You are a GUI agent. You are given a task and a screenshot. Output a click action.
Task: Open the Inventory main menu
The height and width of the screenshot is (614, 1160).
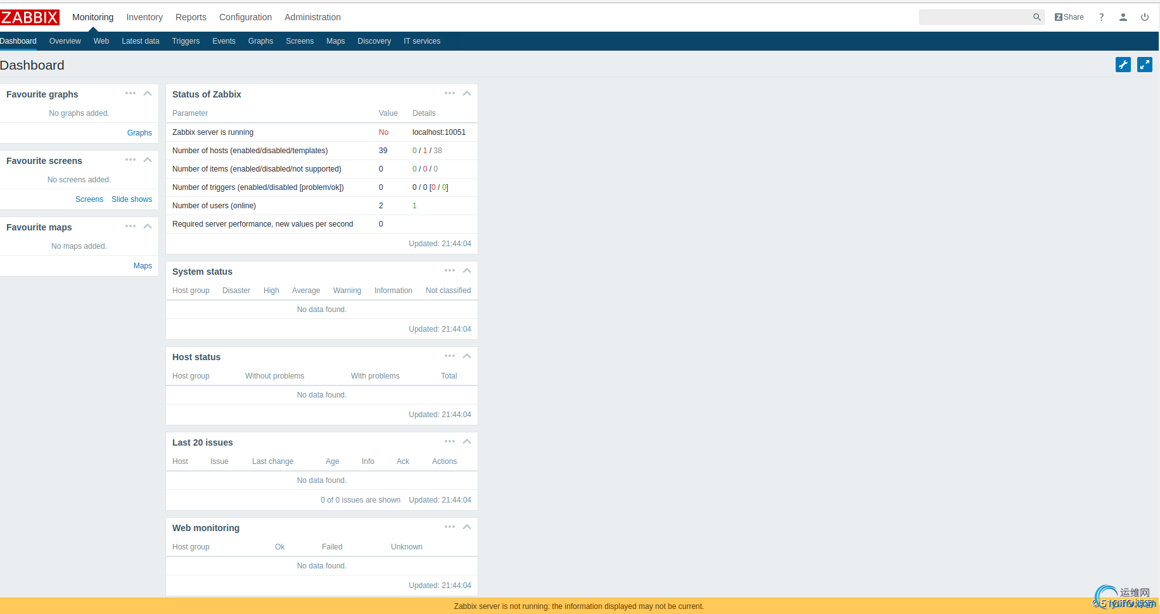point(144,17)
